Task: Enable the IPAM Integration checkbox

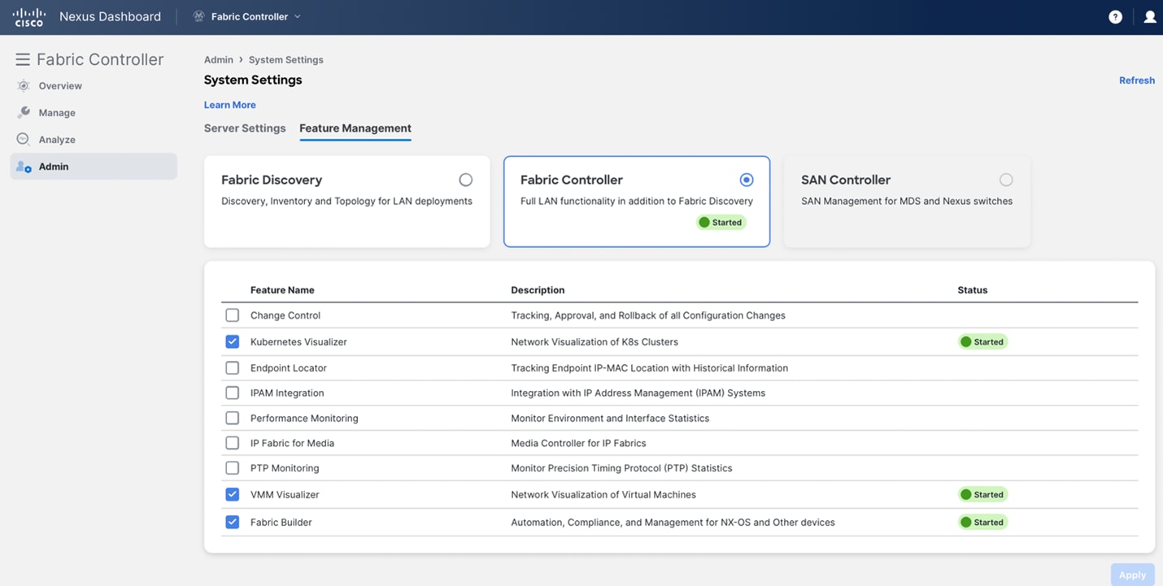Action: coord(233,393)
